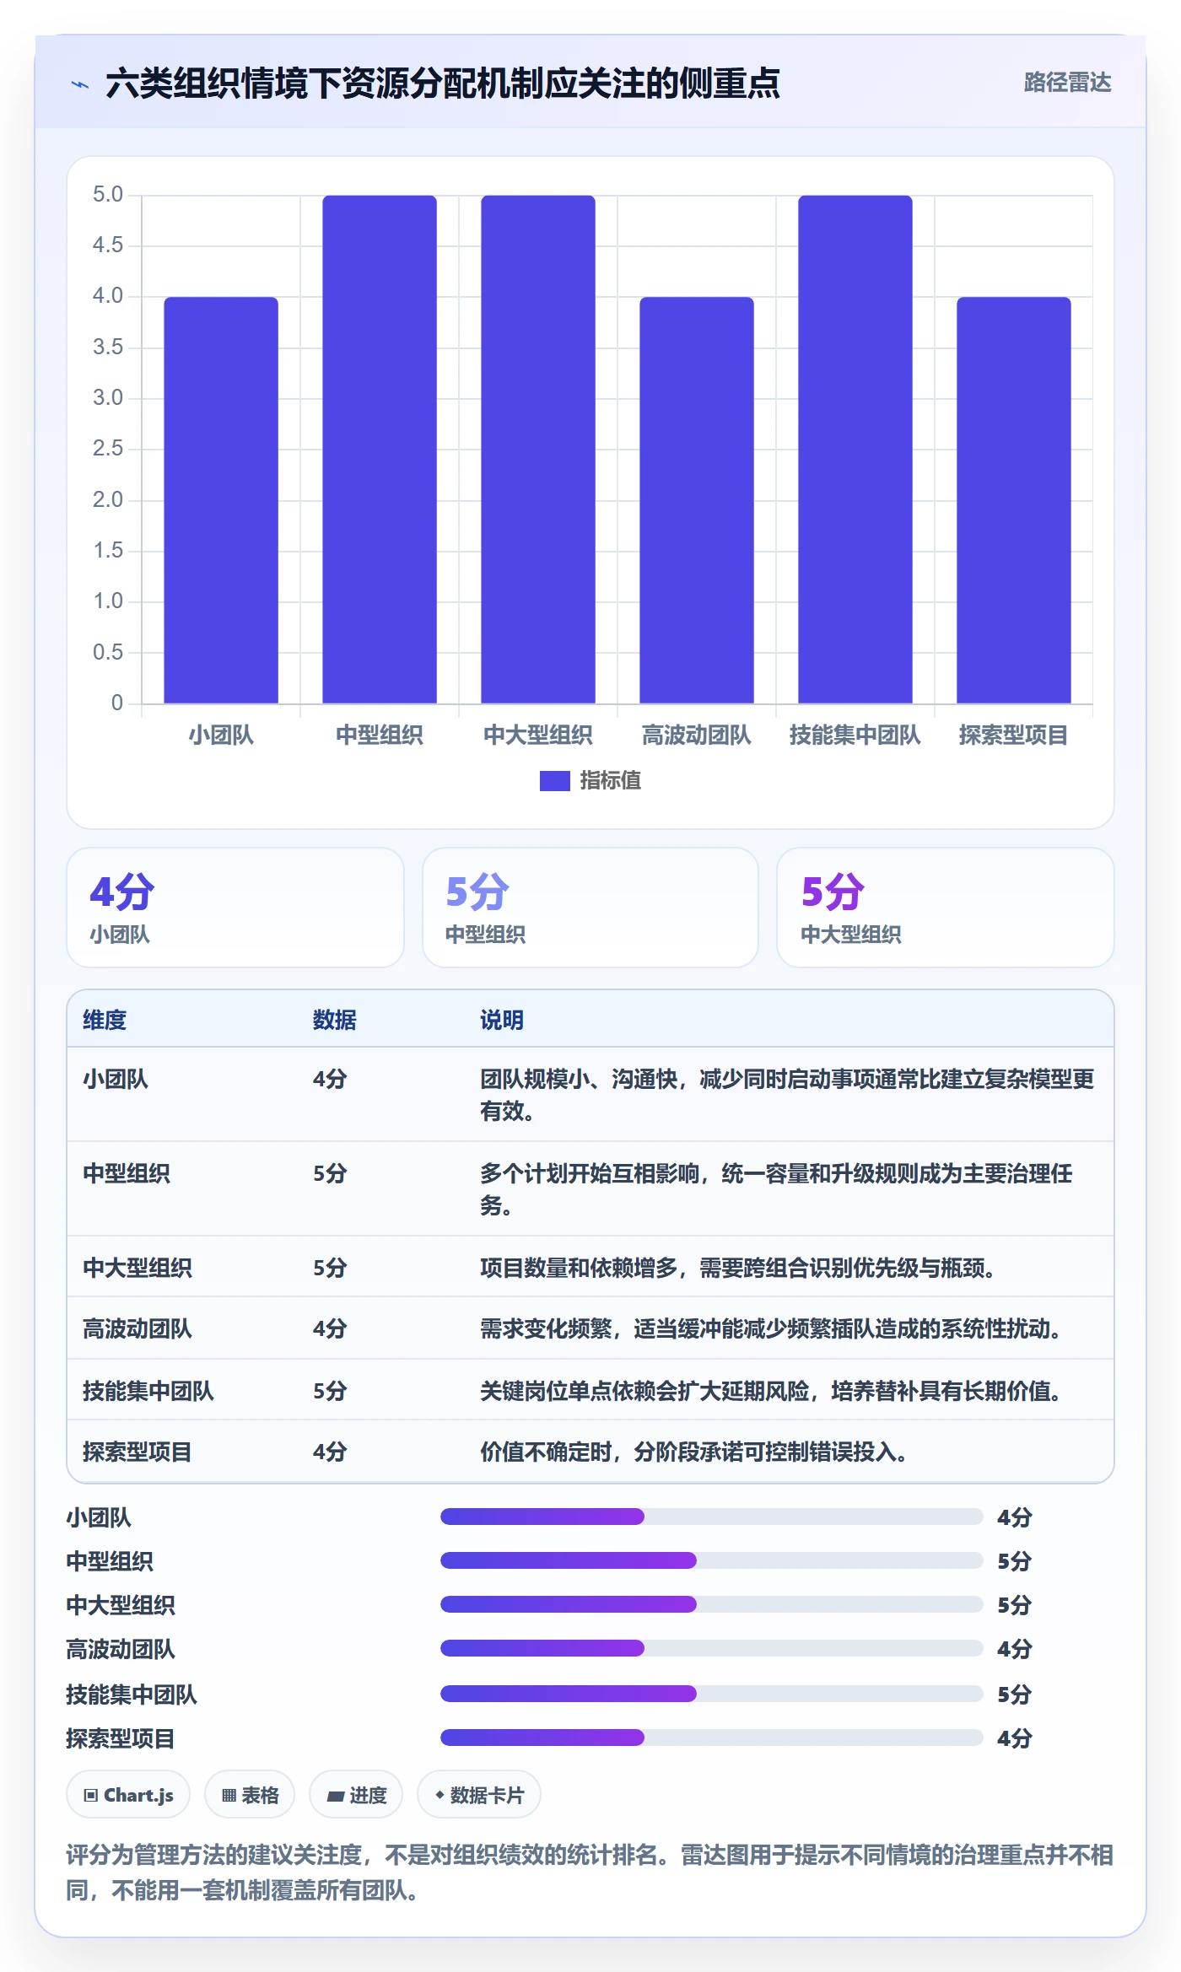Click the main title 六类组织情境下资源分配机制应关注的侧重点
This screenshot has width=1181, height=1972.
pyautogui.click(x=443, y=84)
